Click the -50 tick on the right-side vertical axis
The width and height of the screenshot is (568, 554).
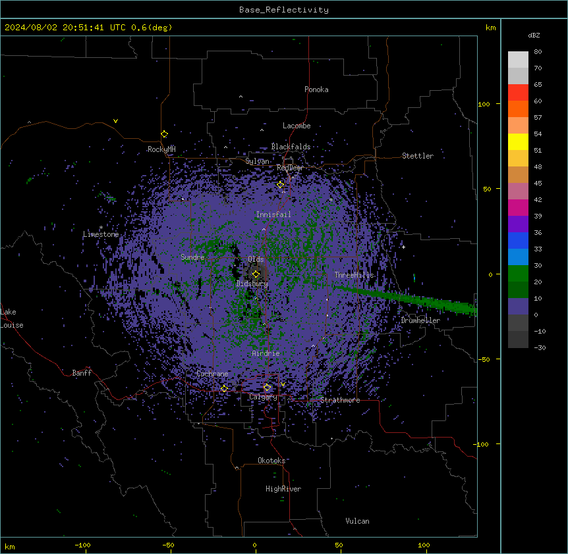coord(484,359)
